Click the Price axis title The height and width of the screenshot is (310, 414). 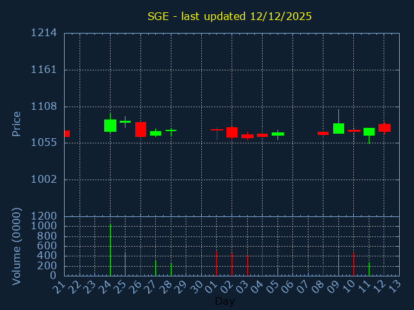pyautogui.click(x=17, y=124)
